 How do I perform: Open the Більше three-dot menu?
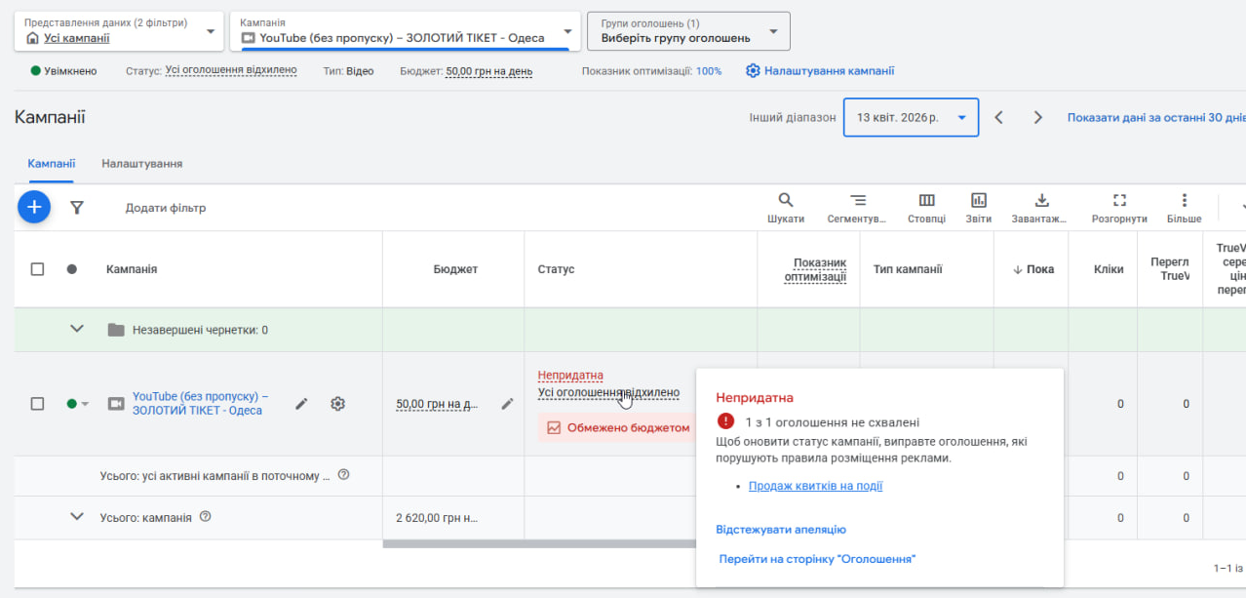pyautogui.click(x=1185, y=201)
